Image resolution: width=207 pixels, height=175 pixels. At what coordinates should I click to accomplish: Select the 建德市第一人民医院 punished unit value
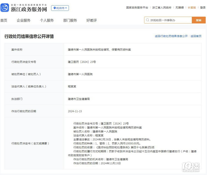pos(80,74)
